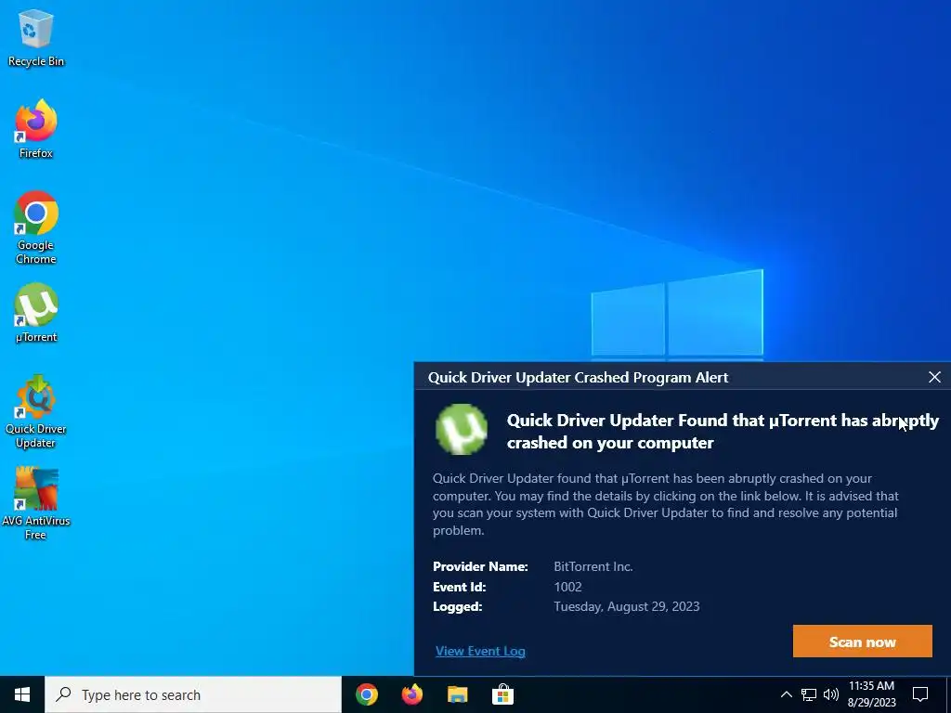The width and height of the screenshot is (951, 713).
Task: Click the bold headline about µTorrent crashing
Action: point(723,432)
